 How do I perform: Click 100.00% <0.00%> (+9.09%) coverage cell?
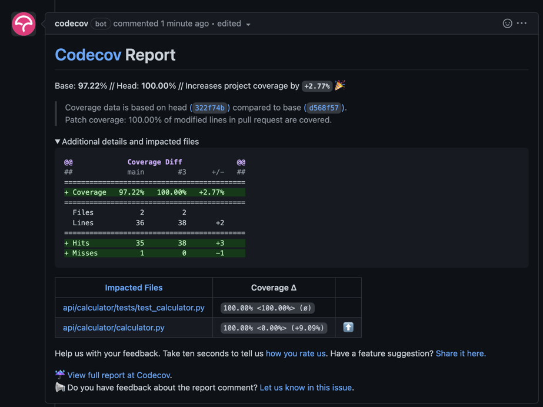coord(274,328)
